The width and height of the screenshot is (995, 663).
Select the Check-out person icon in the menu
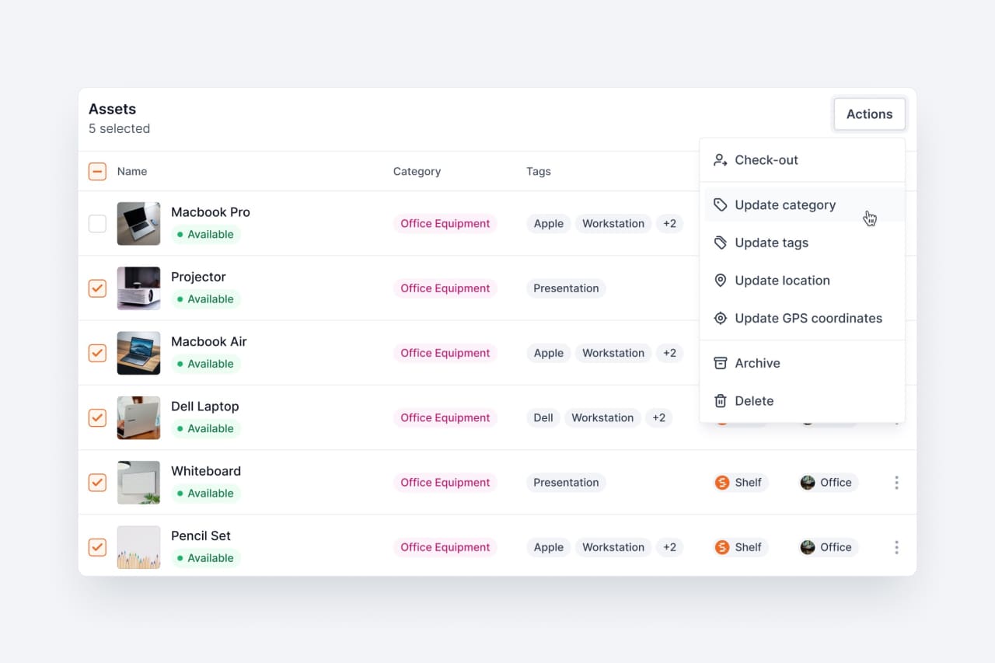click(x=721, y=160)
